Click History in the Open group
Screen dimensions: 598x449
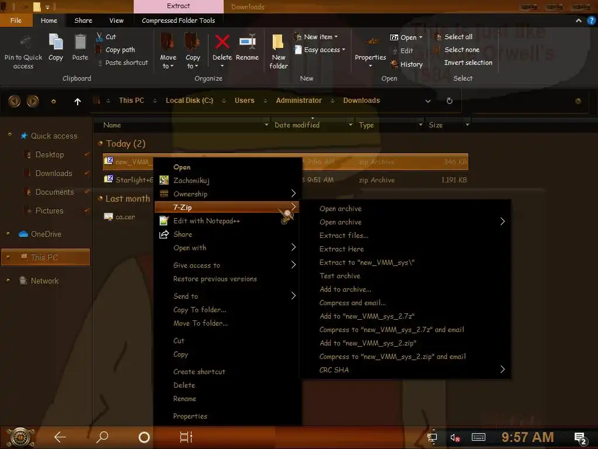click(406, 64)
